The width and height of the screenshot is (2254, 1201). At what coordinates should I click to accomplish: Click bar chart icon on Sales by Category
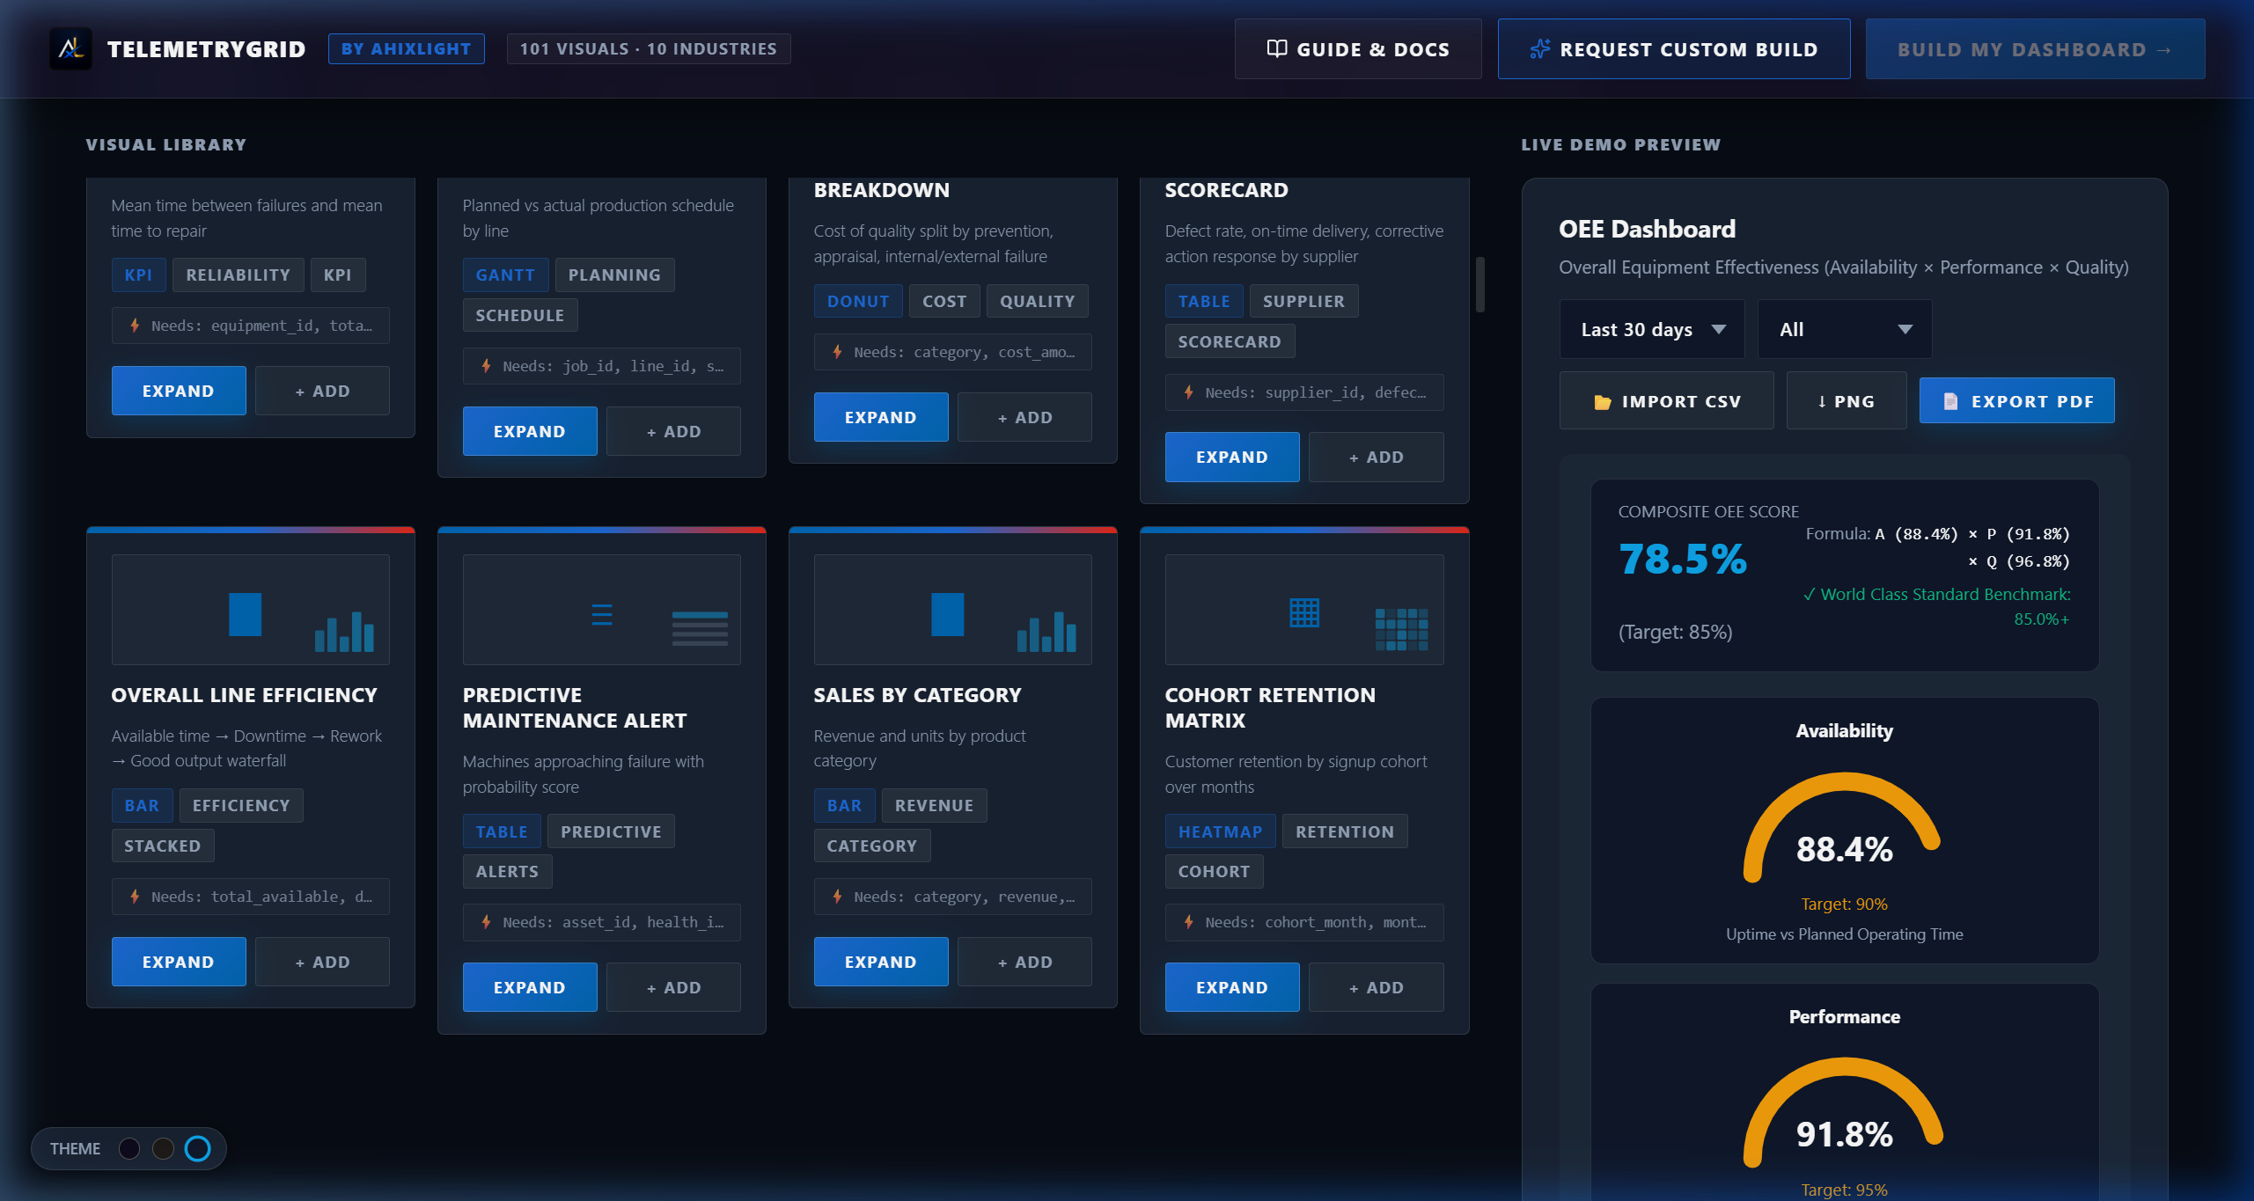[1046, 631]
